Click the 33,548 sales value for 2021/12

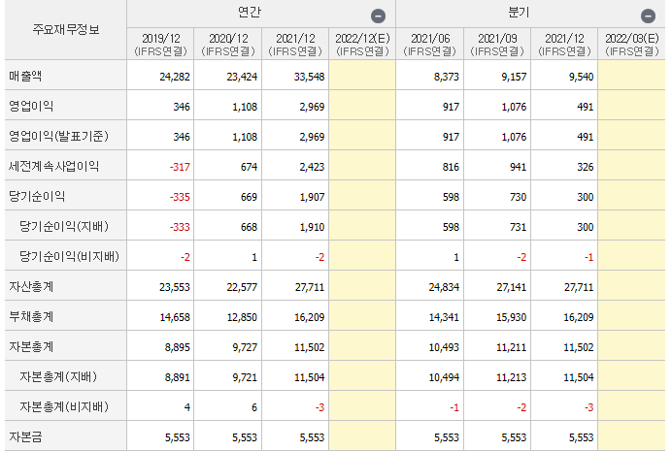[309, 77]
